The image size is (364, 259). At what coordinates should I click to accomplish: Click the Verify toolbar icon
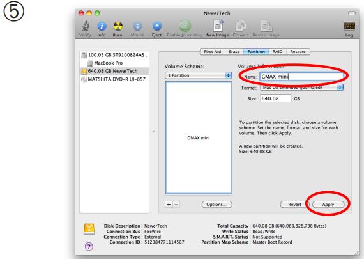[x=85, y=29]
